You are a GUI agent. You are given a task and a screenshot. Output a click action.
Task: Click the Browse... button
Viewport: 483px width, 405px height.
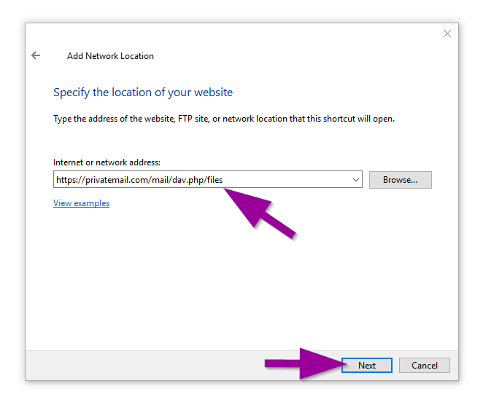(x=400, y=180)
